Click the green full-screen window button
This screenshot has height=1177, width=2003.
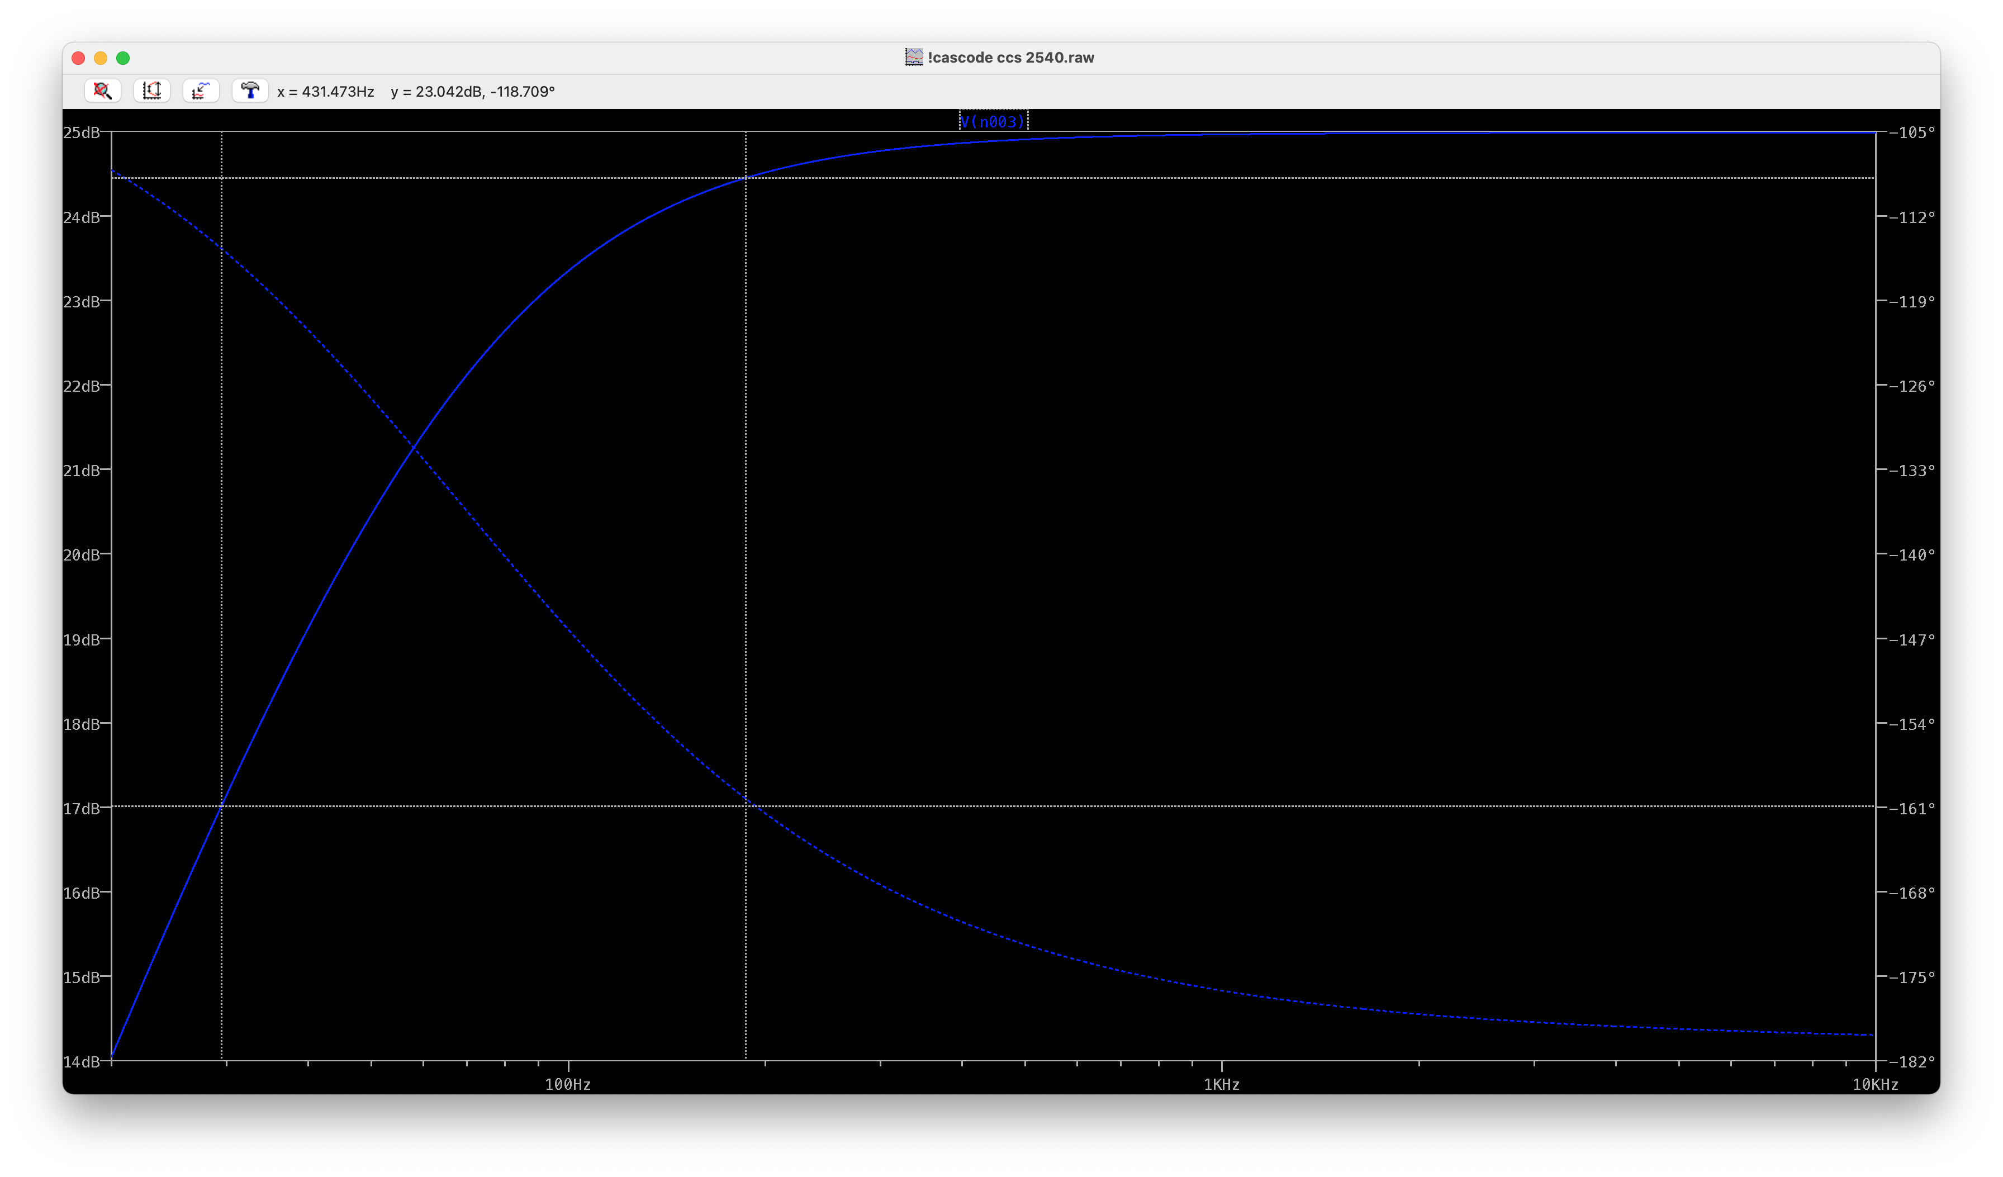pyautogui.click(x=123, y=58)
